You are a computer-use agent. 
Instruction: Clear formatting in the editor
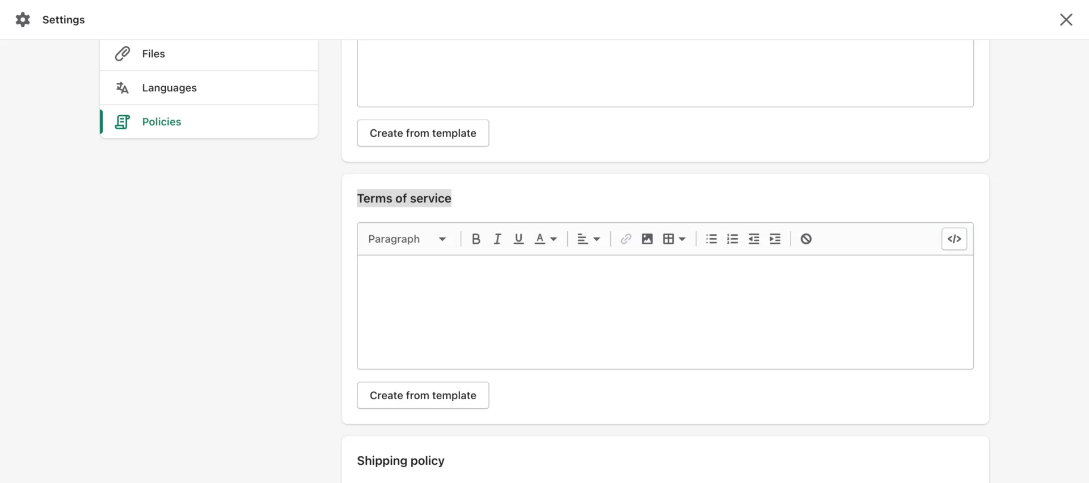[806, 239]
